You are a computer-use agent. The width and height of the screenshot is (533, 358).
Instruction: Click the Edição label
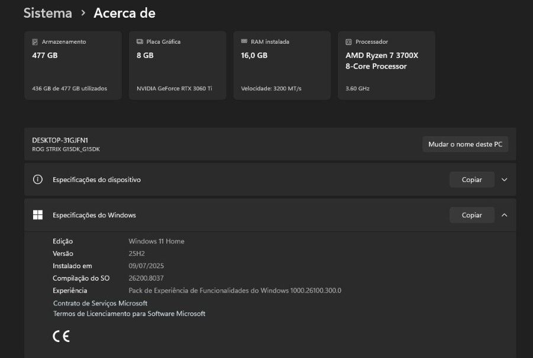click(x=63, y=241)
